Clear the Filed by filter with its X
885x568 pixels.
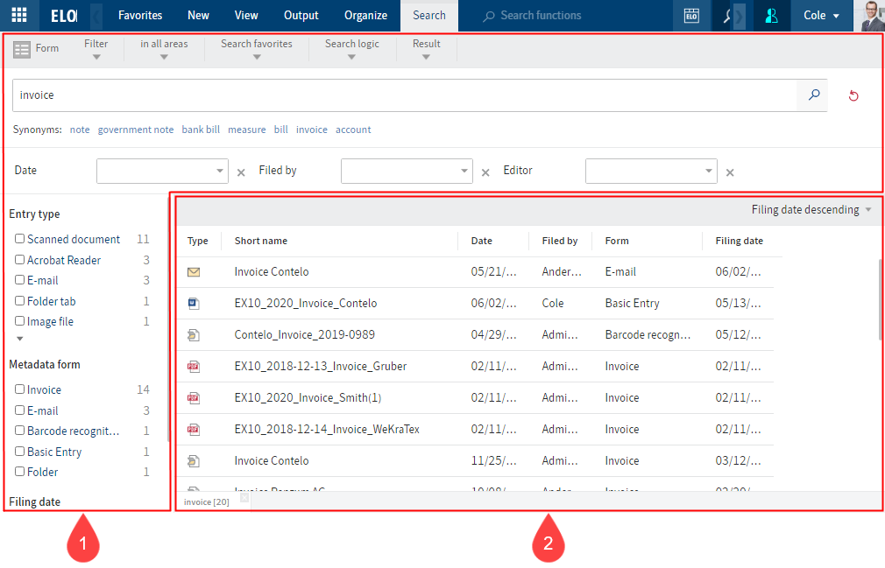coord(485,172)
